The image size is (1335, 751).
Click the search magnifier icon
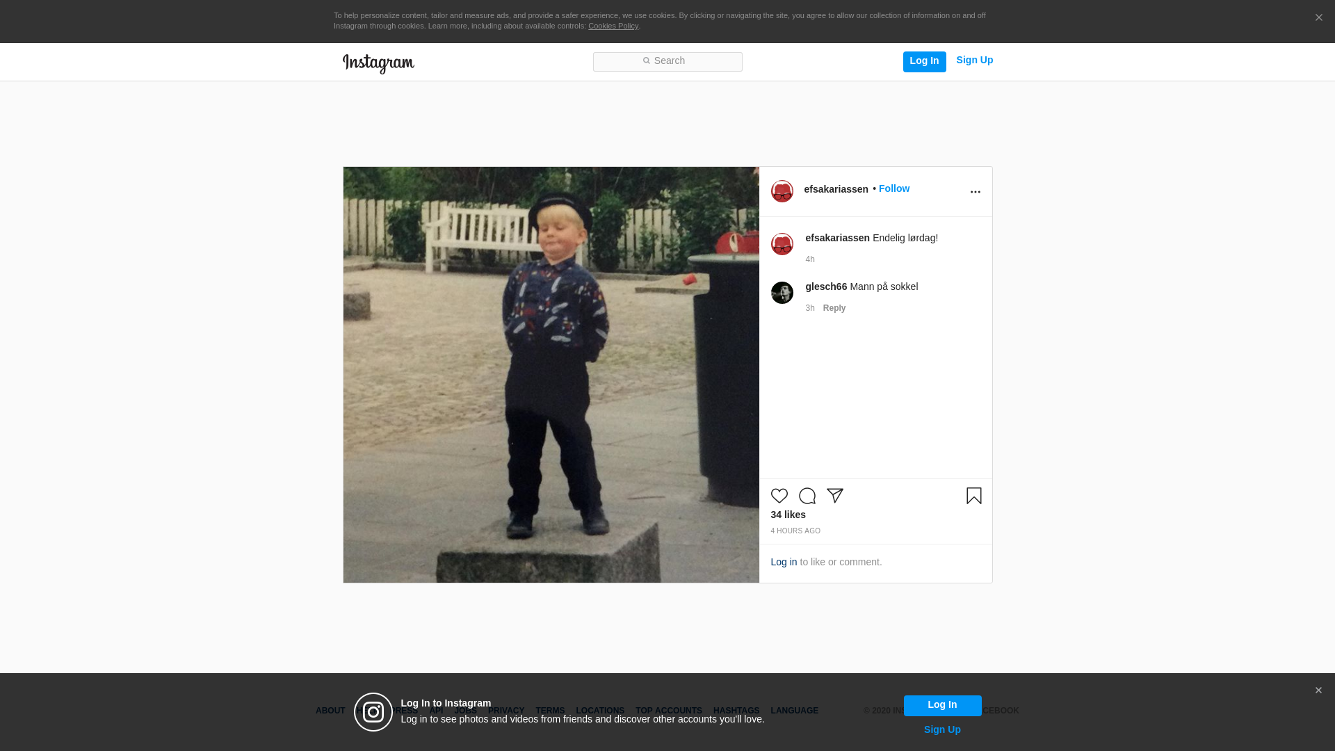coord(646,61)
